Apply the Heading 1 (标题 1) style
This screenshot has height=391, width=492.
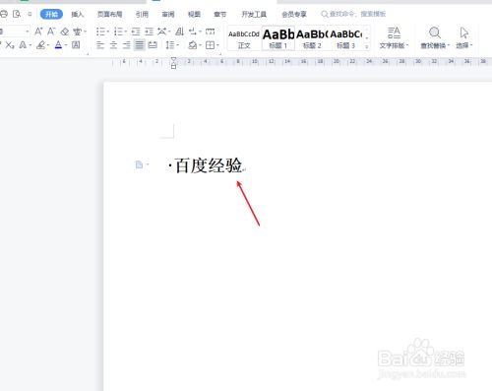click(278, 38)
